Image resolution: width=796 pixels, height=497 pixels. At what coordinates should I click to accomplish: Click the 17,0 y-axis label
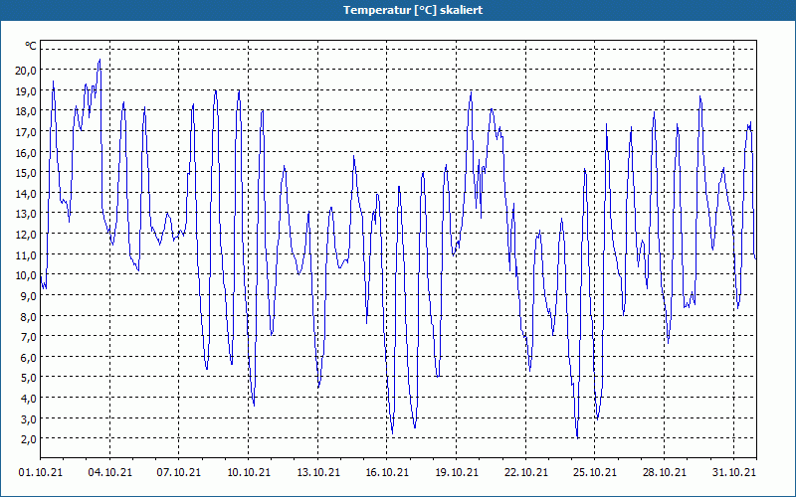coord(26,132)
